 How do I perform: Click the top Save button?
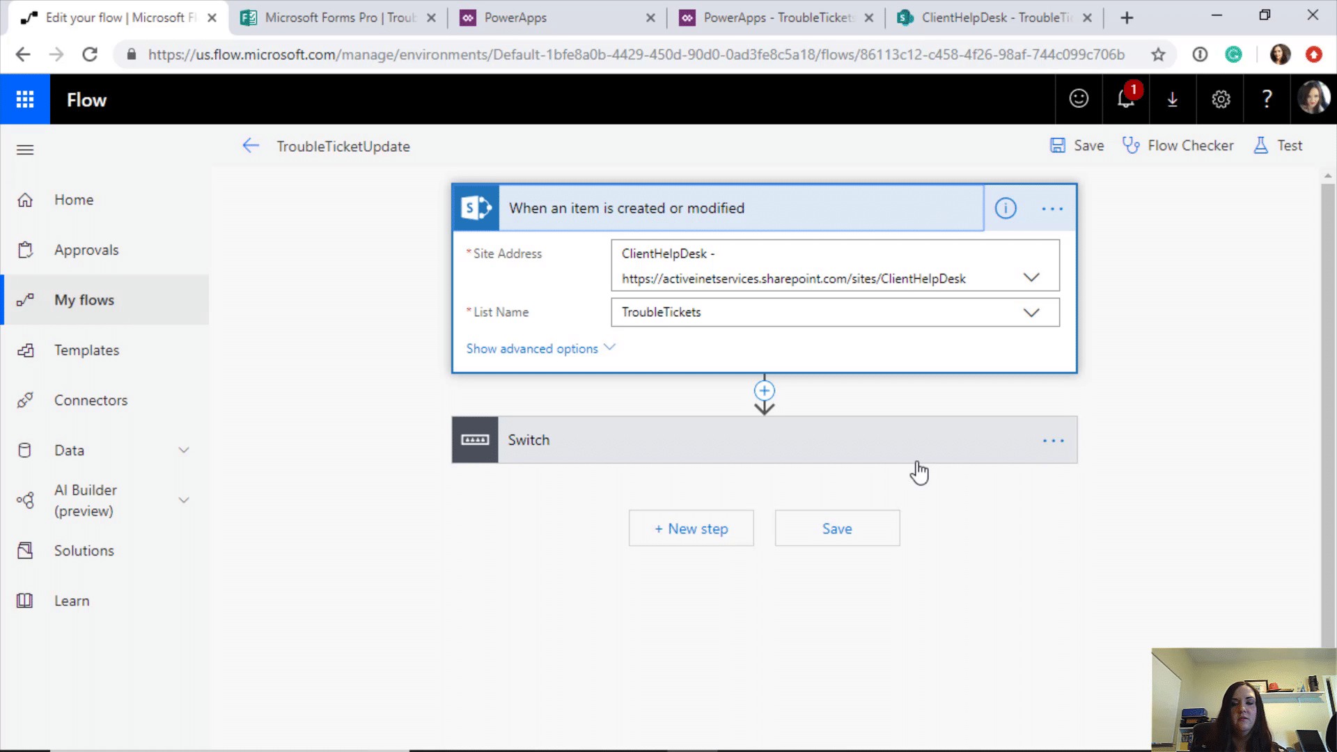(x=1077, y=146)
